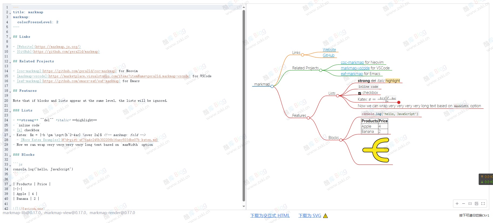This screenshot has height=223, width=493.
Task: Expand the folded Katex node red dot
Action: click(x=399, y=102)
